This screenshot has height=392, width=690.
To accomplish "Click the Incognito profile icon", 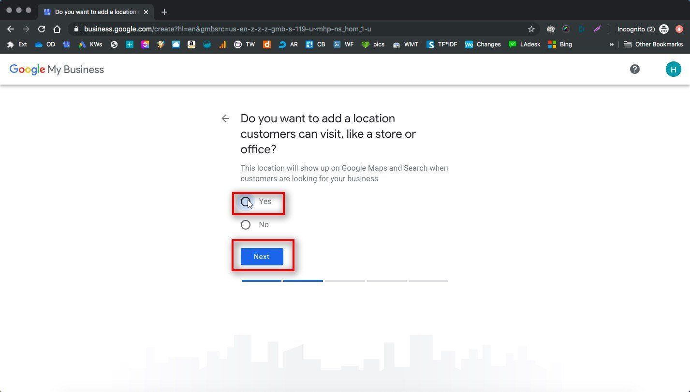I will (664, 29).
